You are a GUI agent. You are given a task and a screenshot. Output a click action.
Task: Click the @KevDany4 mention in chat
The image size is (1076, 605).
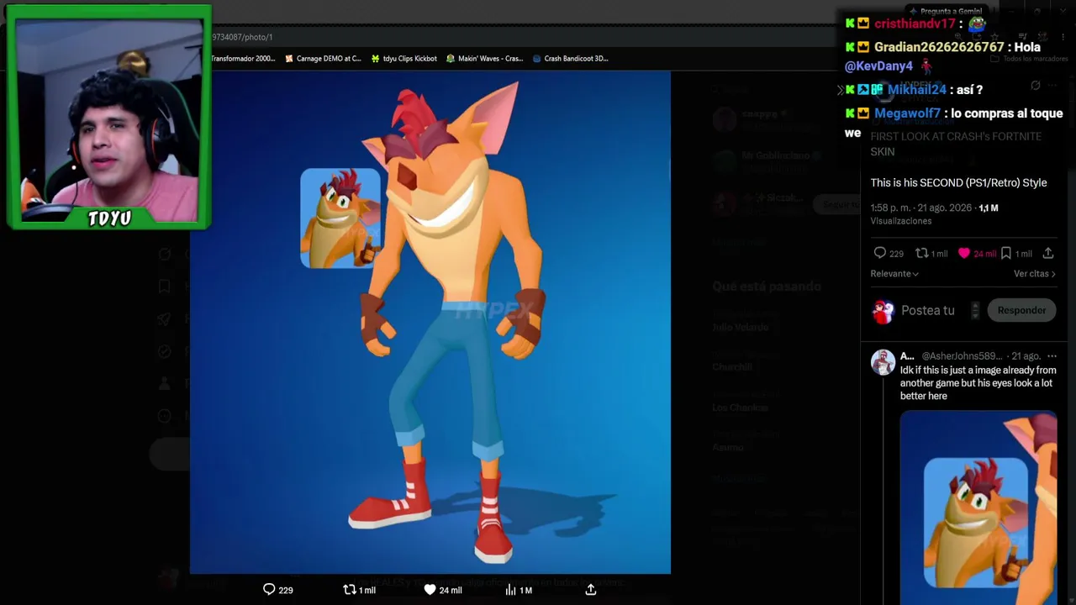coord(878,66)
